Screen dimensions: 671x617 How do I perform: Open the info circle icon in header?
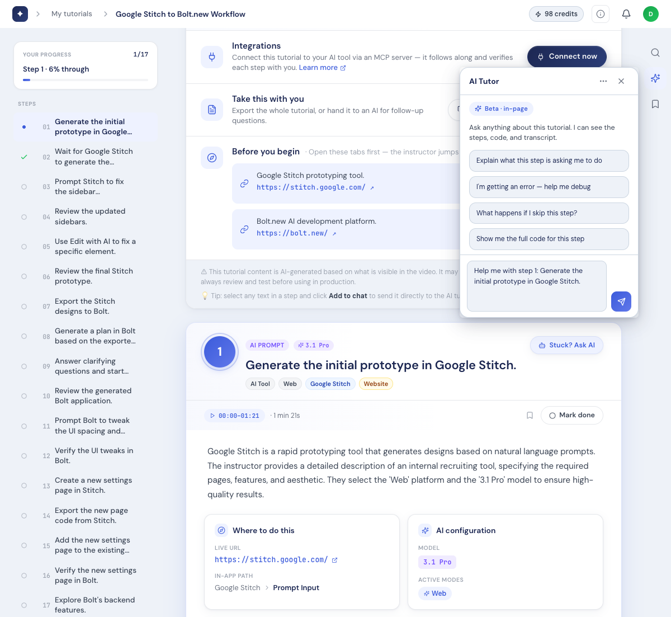click(601, 14)
